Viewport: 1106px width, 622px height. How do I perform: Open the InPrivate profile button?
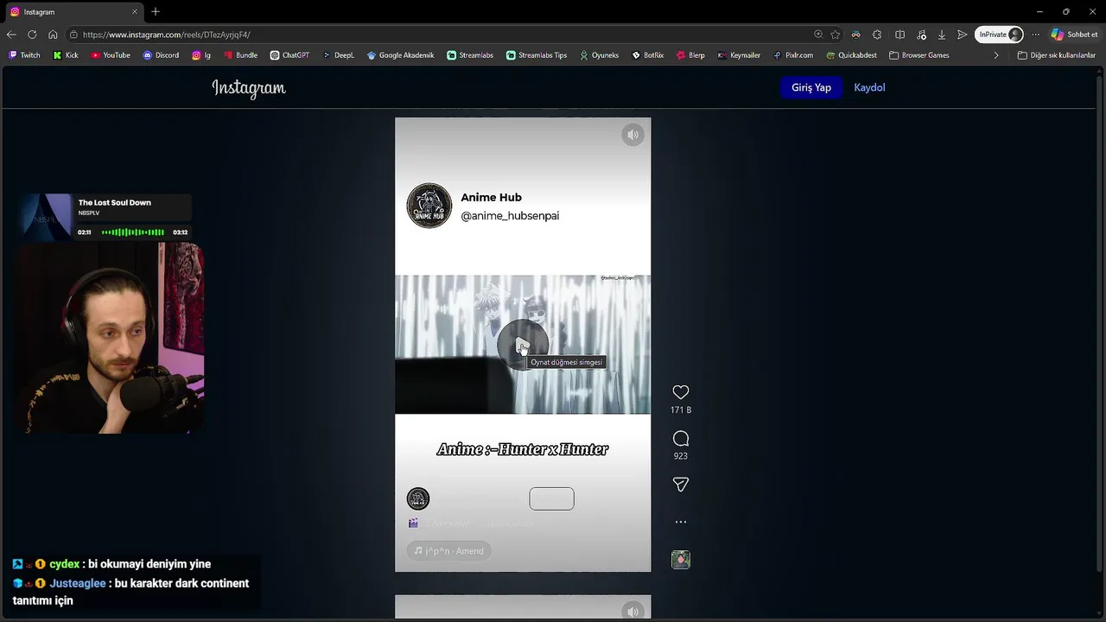pos(1000,35)
